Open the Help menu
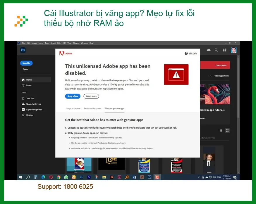Viewport: 256px width, 204px height. pyautogui.click(x=91, y=43)
